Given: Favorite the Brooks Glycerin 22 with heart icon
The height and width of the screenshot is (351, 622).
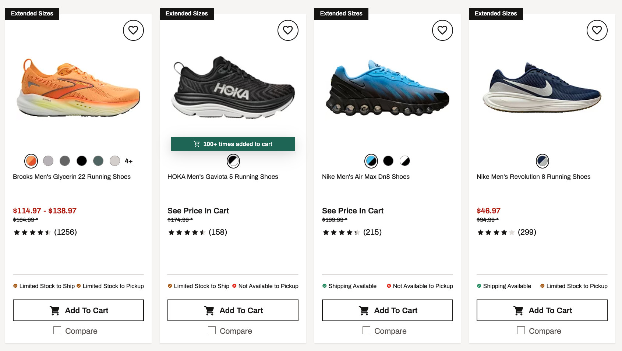Looking at the screenshot, I should click(x=133, y=30).
